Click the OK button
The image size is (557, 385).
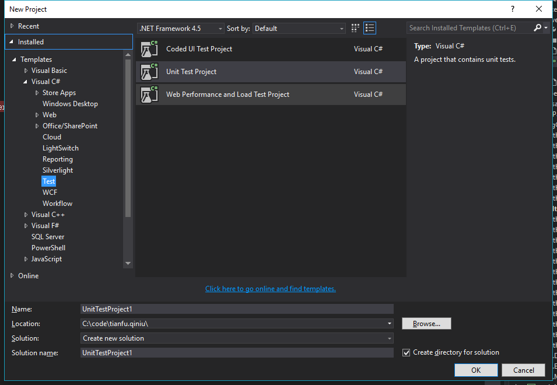[476, 370]
